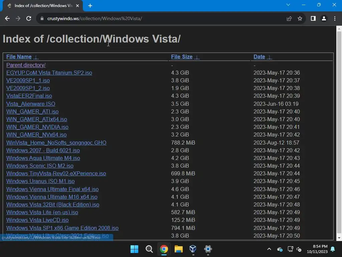This screenshot has width=342, height=257.
Task: Open the clock and date flyout
Action: pos(317,249)
